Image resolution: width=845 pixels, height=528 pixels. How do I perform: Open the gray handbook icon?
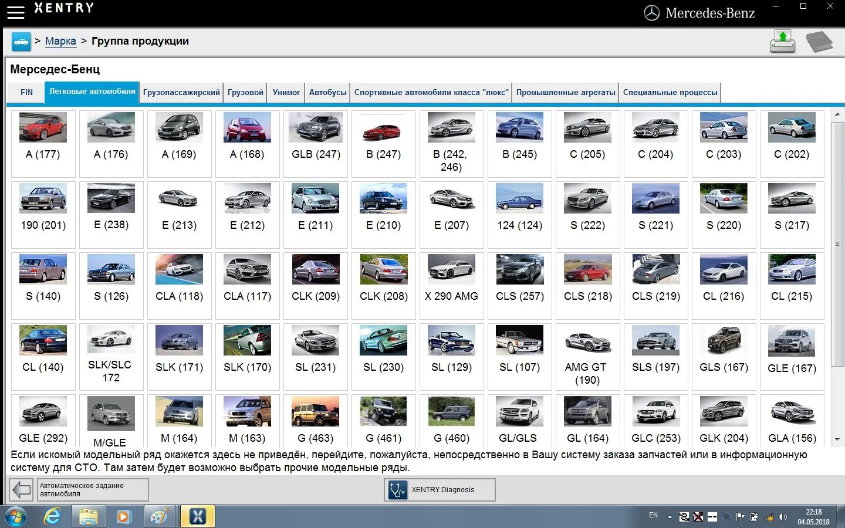(819, 42)
